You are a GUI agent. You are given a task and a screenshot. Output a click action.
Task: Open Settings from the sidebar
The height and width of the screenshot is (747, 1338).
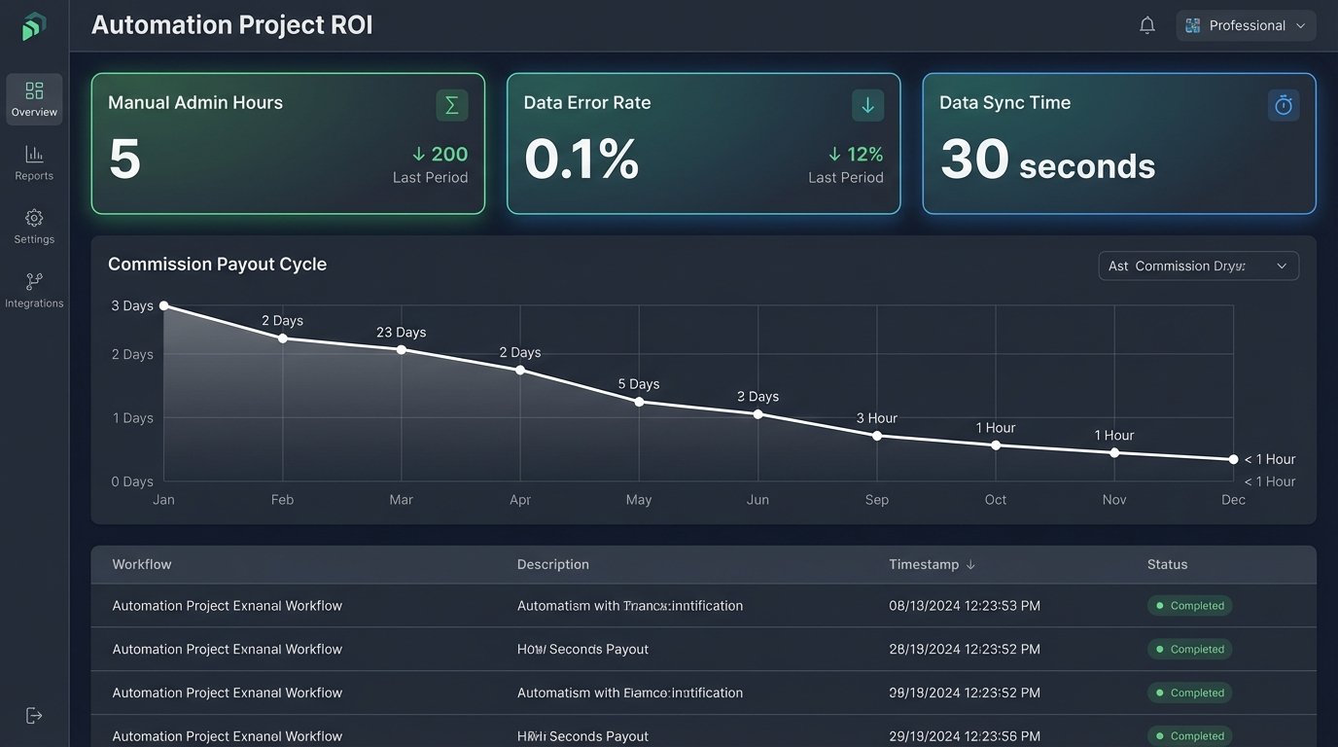34,225
